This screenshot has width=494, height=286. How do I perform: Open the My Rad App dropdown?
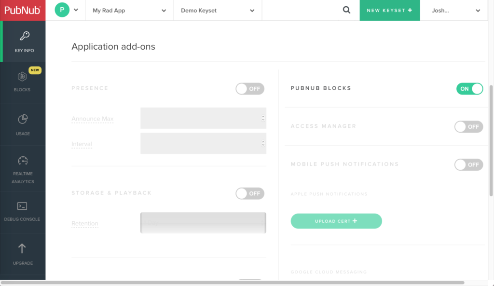tap(129, 10)
